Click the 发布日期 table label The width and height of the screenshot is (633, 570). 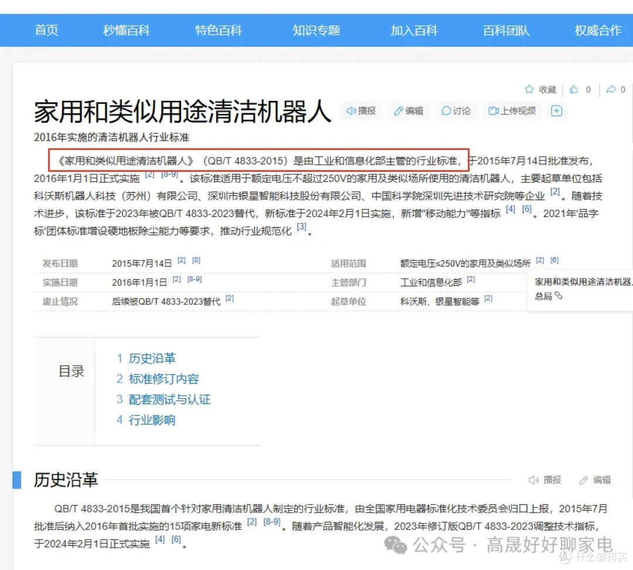[x=60, y=264]
